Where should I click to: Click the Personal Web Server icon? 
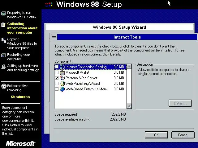(x=62, y=78)
